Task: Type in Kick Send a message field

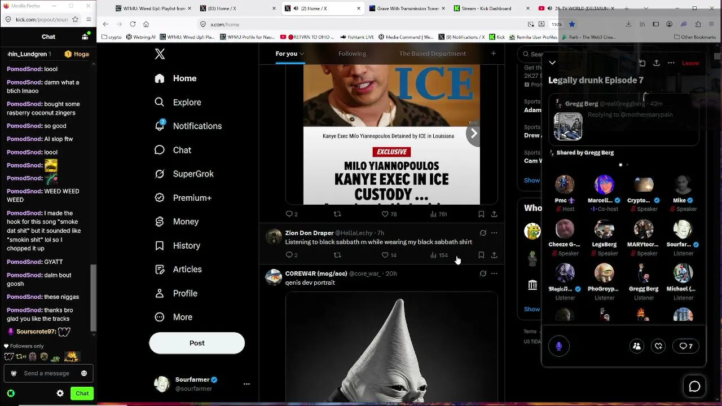Action: click(49, 373)
